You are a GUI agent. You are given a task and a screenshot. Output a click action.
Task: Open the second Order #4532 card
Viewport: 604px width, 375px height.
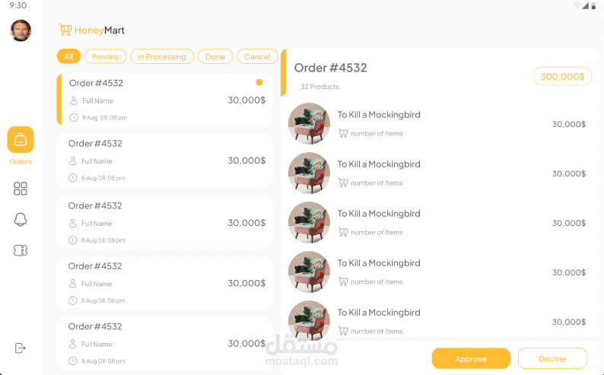pyautogui.click(x=164, y=160)
